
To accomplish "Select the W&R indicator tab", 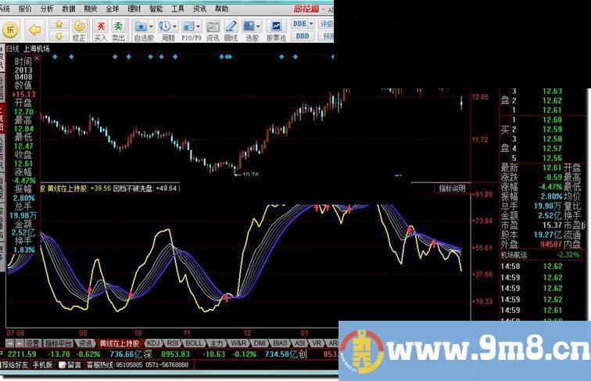I will (238, 343).
